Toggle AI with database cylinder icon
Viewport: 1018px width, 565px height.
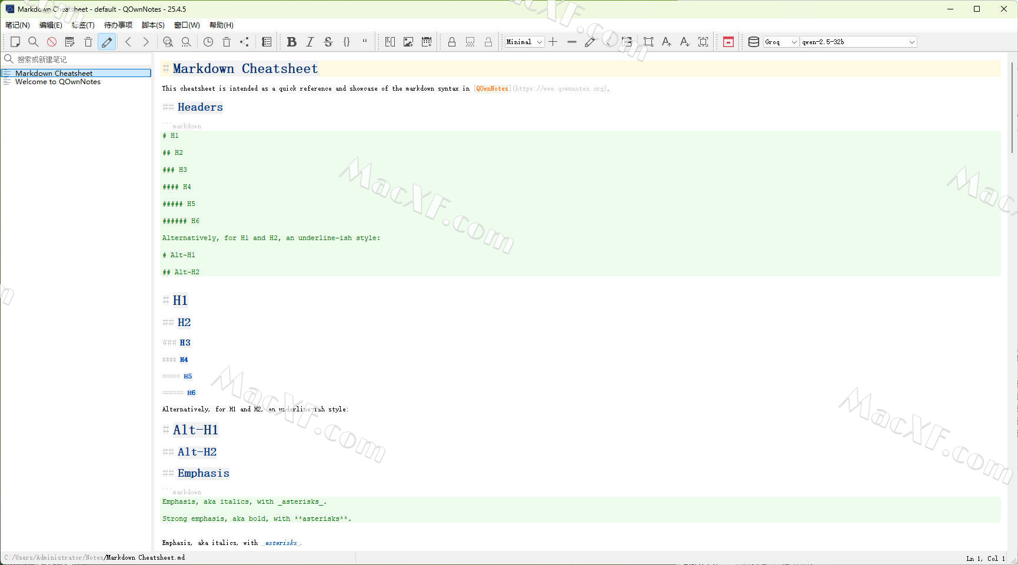(x=753, y=42)
